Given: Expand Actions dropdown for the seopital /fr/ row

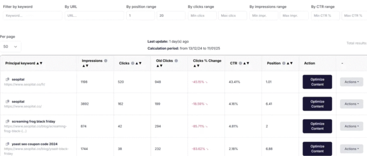Looking at the screenshot, I should (x=351, y=82).
